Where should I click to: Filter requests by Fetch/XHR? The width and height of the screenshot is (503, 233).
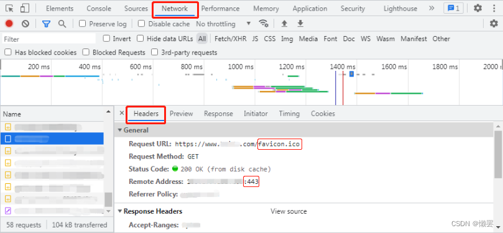(x=230, y=39)
